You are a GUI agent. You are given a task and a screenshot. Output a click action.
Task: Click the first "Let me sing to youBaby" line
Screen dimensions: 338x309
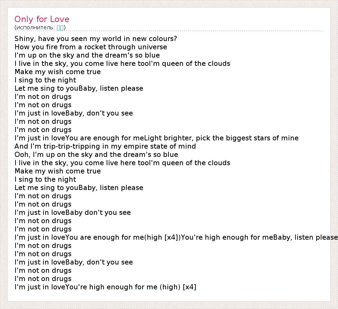click(x=79, y=88)
